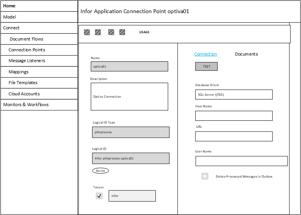Click the first hatched toolbar icon

pos(87,32)
